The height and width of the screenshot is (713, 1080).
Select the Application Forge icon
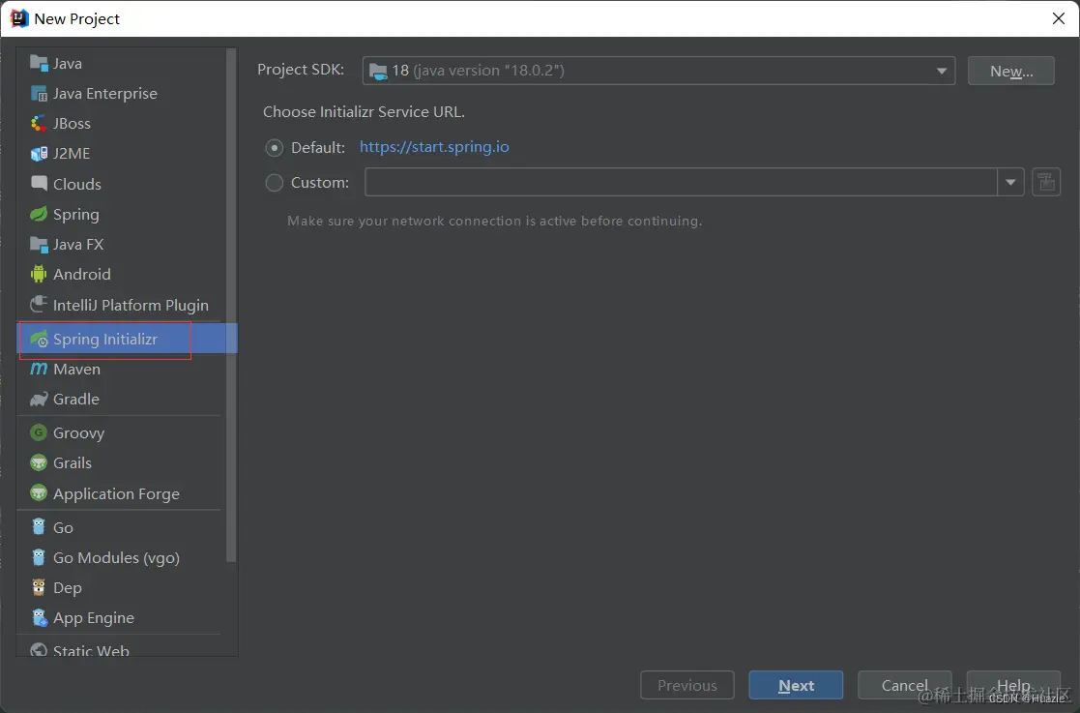coord(39,493)
